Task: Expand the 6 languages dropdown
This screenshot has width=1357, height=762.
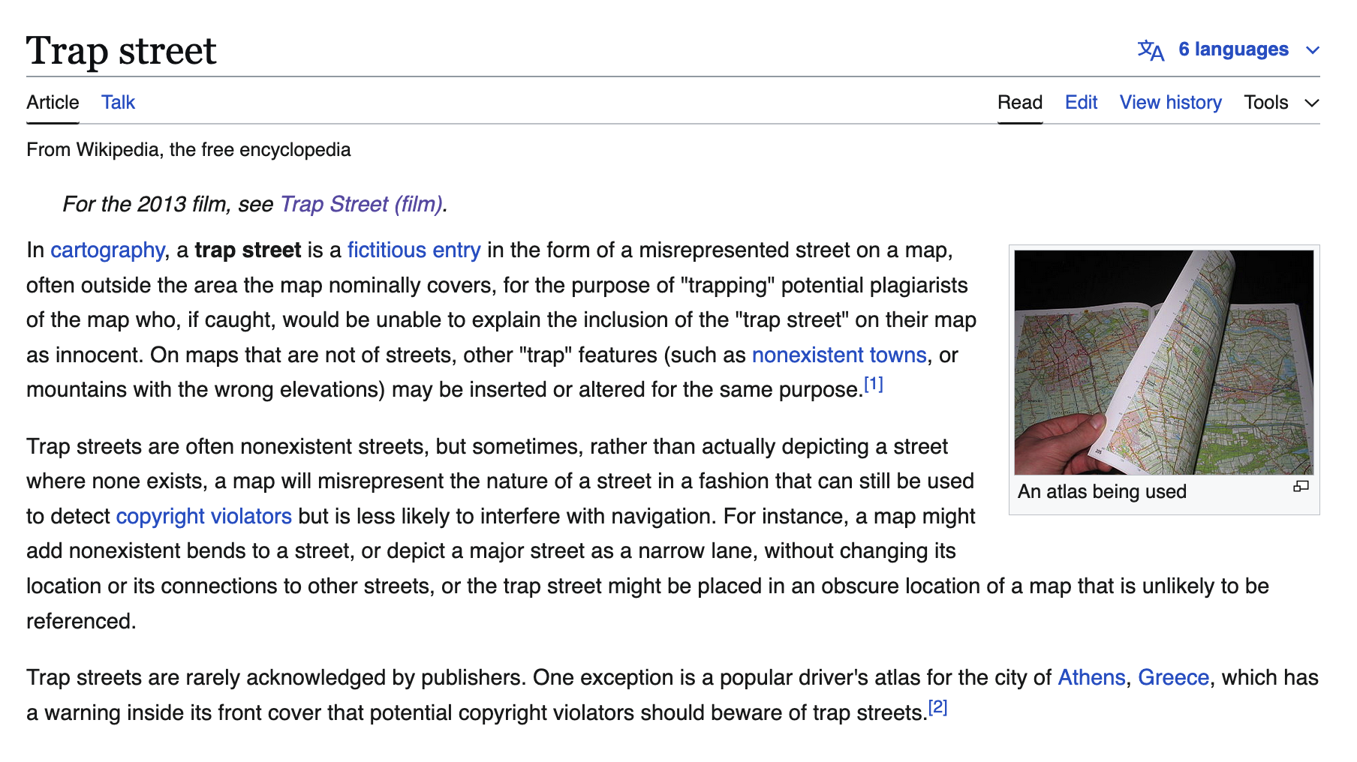Action: [1233, 49]
